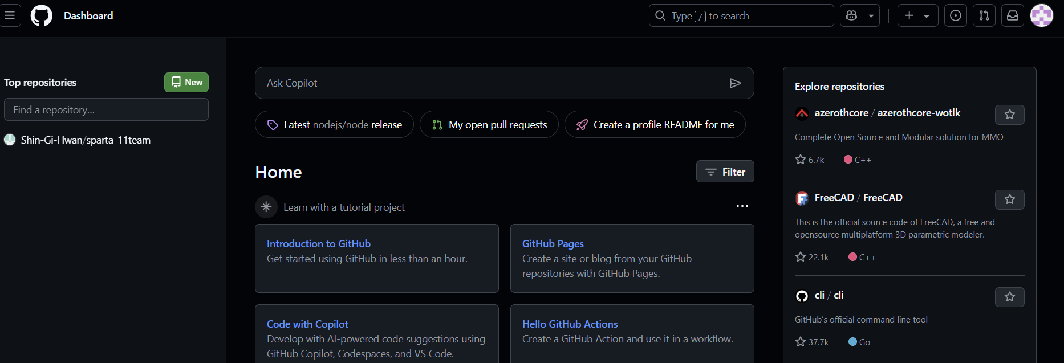The width and height of the screenshot is (1064, 363).
Task: Star the azerothcore-wotlk repository
Action: pos(1010,115)
